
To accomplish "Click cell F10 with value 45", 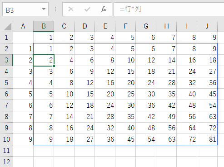I will pyautogui.click(x=125, y=139).
